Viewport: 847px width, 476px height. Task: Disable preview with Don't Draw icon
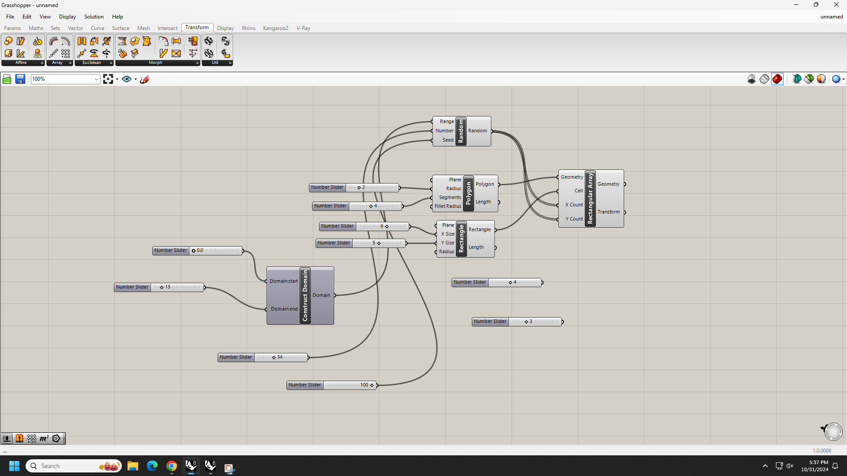click(752, 79)
